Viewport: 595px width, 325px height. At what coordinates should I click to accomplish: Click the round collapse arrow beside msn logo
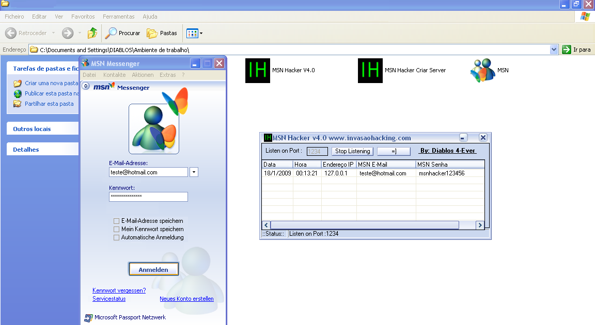point(86,86)
